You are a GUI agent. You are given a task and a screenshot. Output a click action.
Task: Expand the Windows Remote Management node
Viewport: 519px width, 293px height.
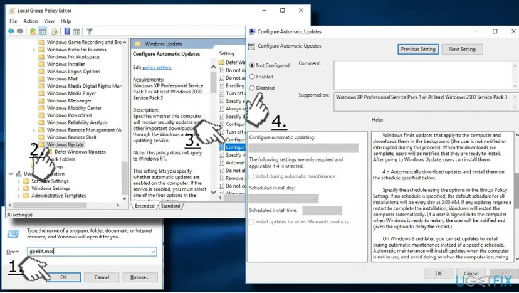coord(34,130)
